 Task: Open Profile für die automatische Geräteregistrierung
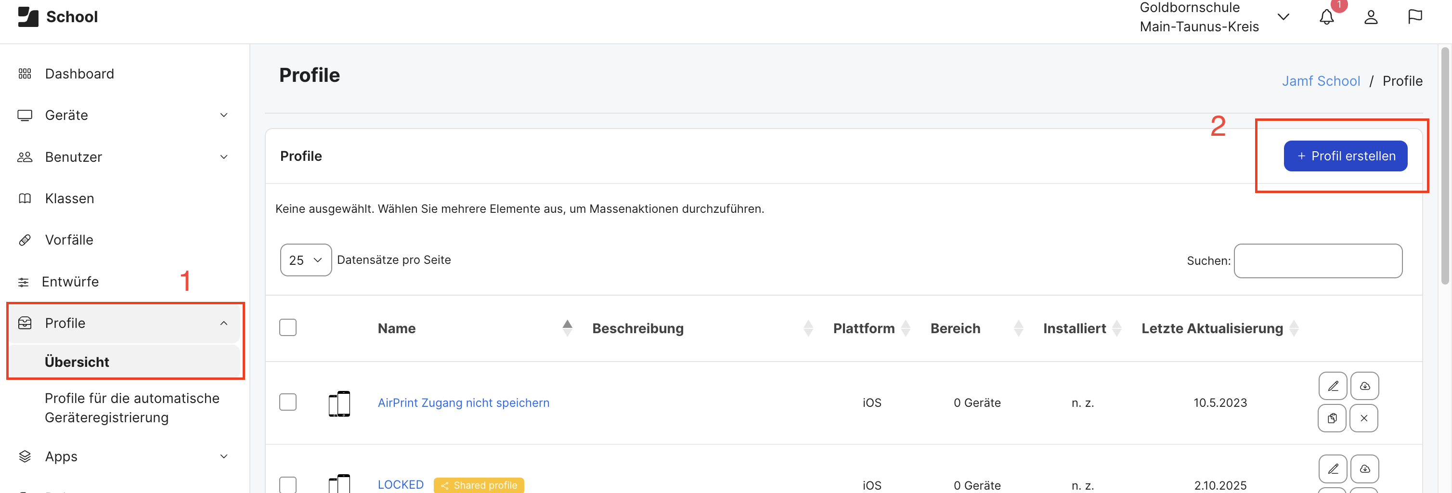tap(132, 408)
